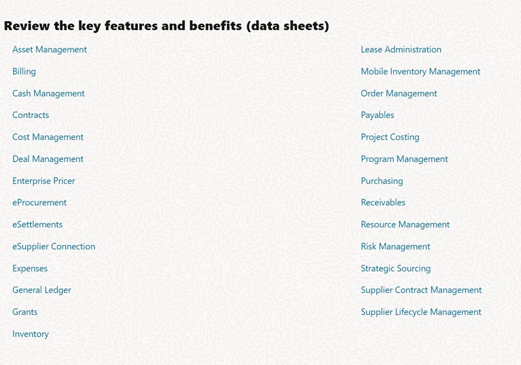
Task: Open Lease Administration data sheet
Action: [x=401, y=50]
